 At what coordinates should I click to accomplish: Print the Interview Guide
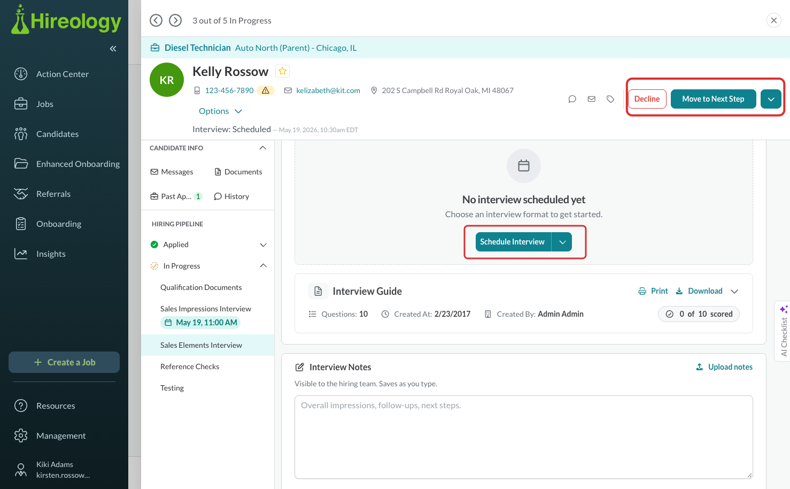click(x=653, y=291)
